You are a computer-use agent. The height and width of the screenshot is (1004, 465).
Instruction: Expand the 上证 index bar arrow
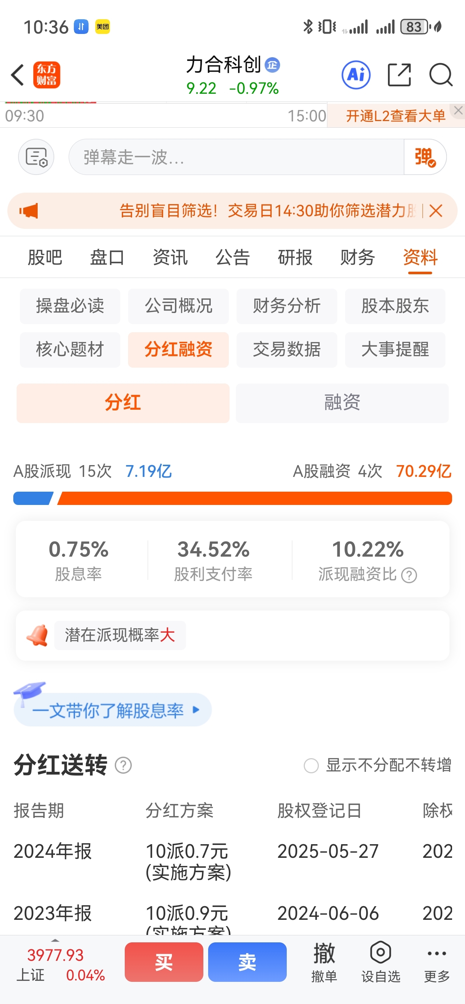(x=55, y=941)
